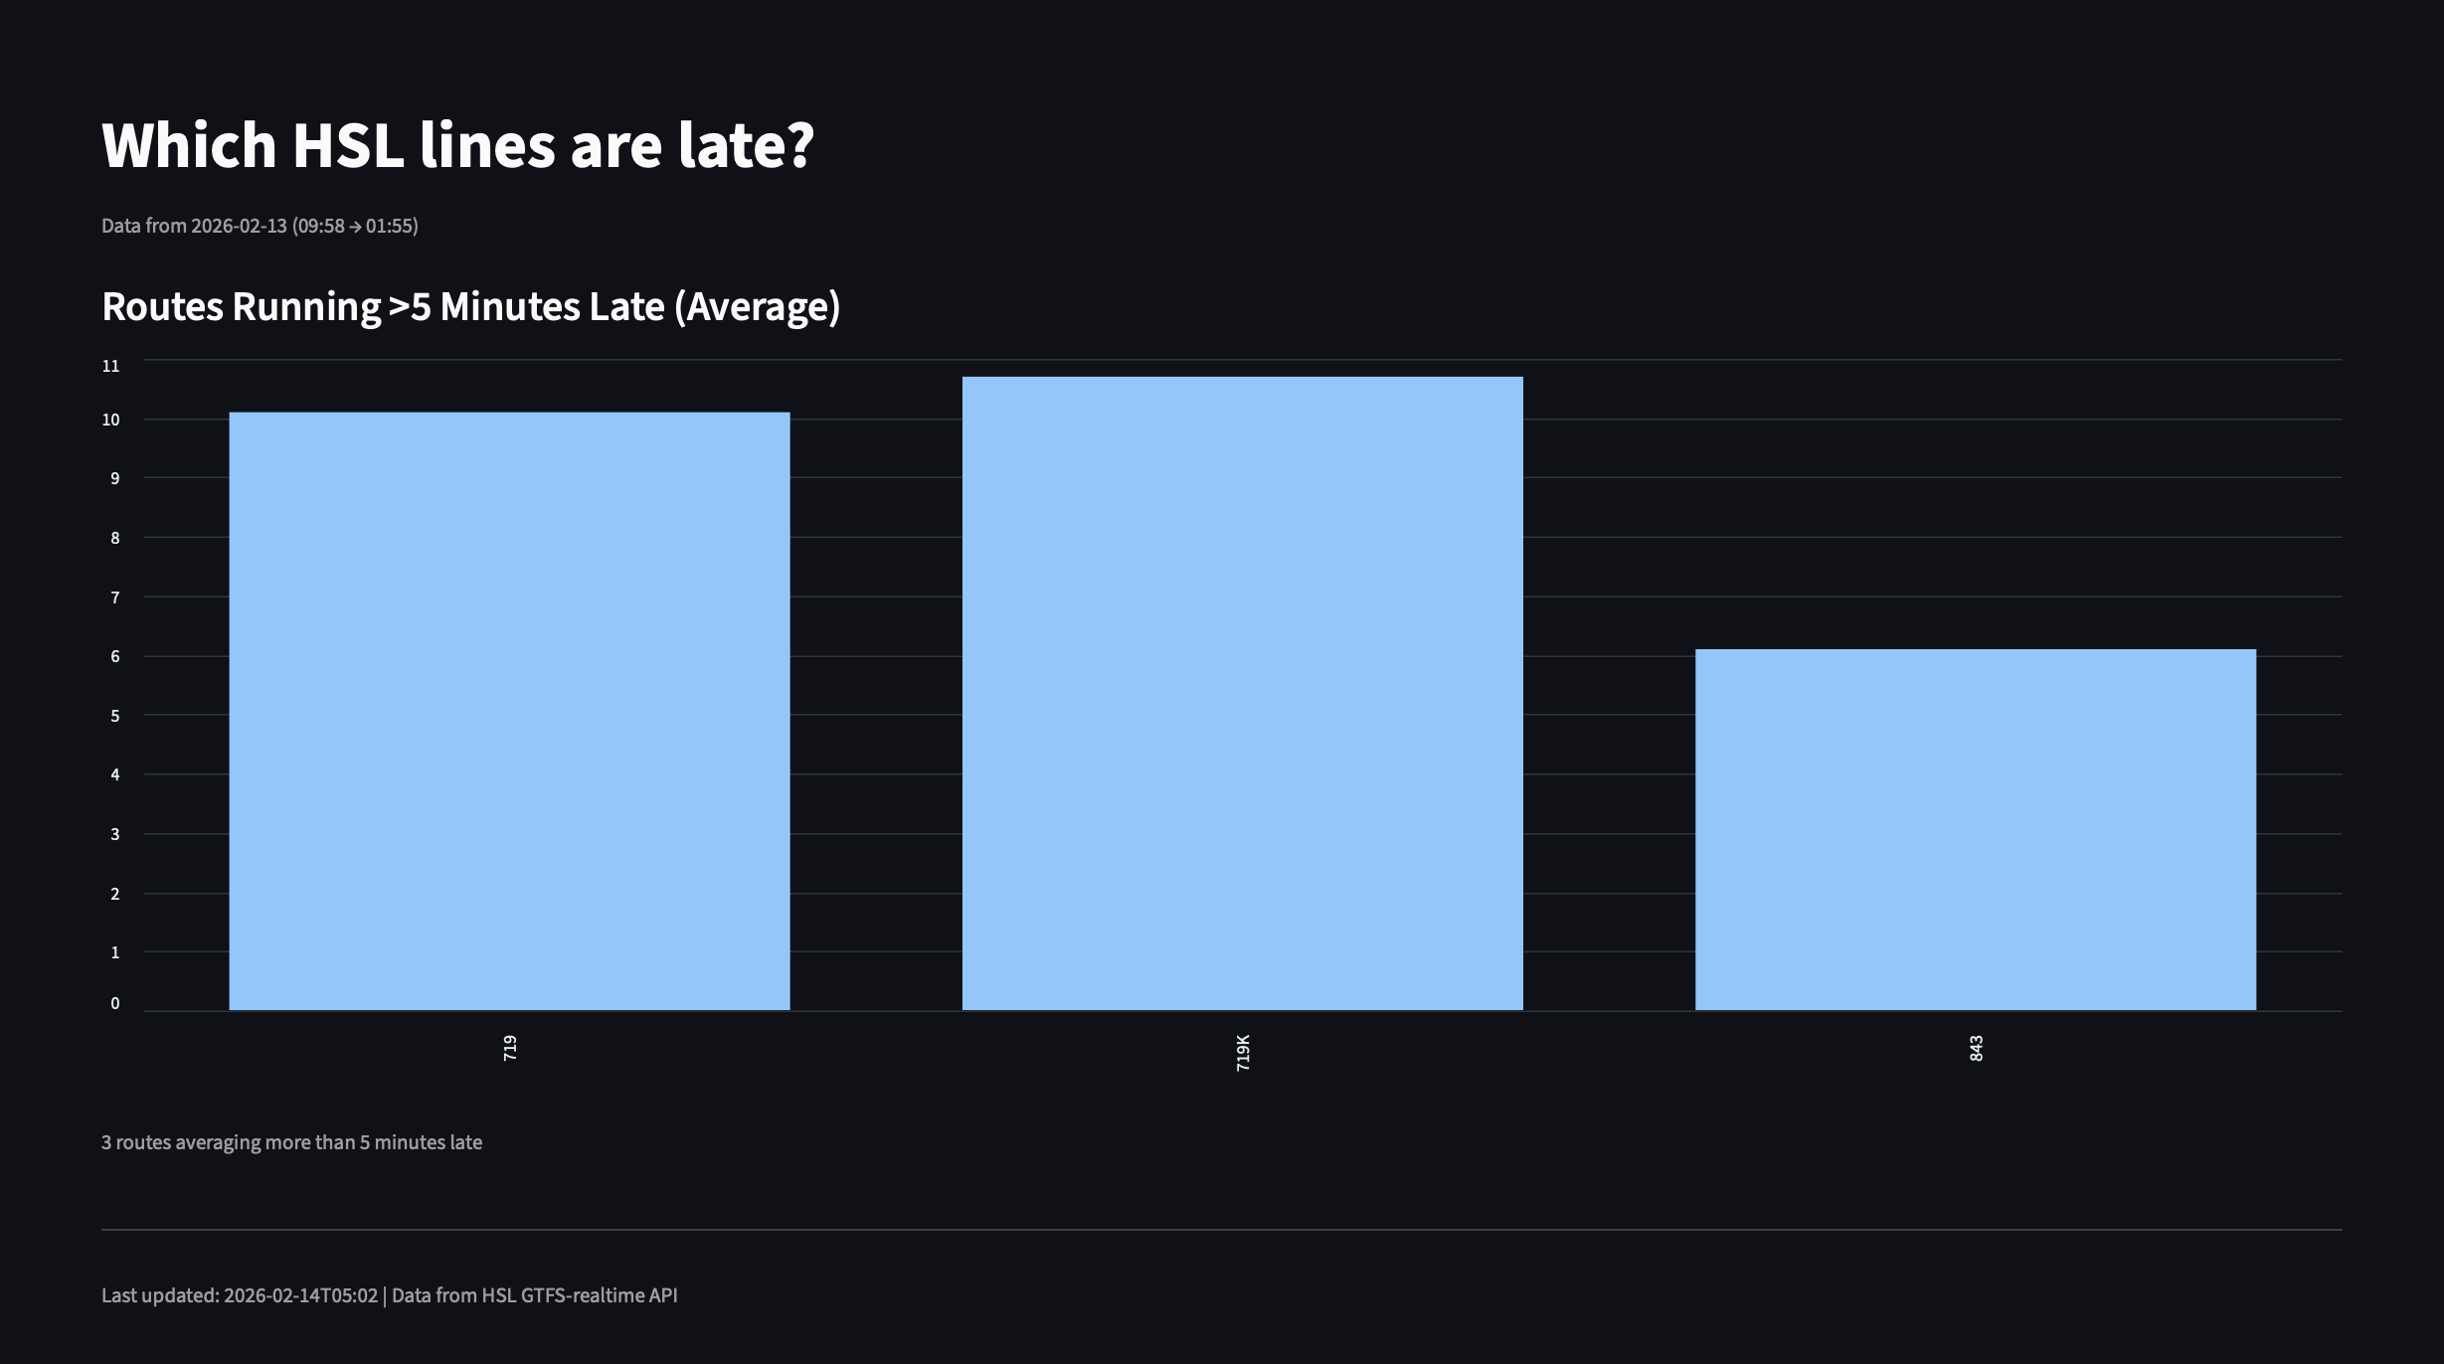
Task: Click the "Data from 2026-02-13" caption
Action: click(x=260, y=226)
